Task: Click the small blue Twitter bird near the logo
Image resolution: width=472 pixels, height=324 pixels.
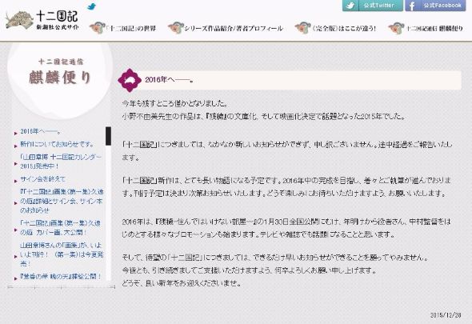Action: coord(91,6)
